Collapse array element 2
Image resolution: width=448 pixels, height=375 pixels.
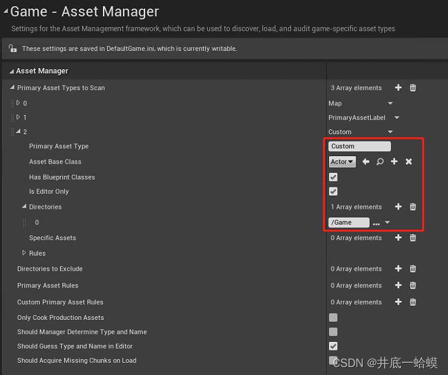pyautogui.click(x=18, y=131)
